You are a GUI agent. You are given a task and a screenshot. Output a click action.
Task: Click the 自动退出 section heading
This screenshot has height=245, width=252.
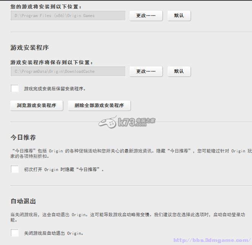tap(23, 201)
